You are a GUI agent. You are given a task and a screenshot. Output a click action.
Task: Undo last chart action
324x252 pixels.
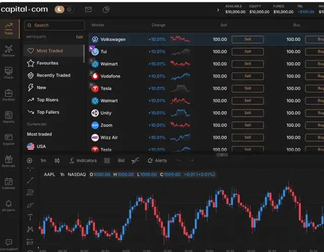[x=179, y=160]
